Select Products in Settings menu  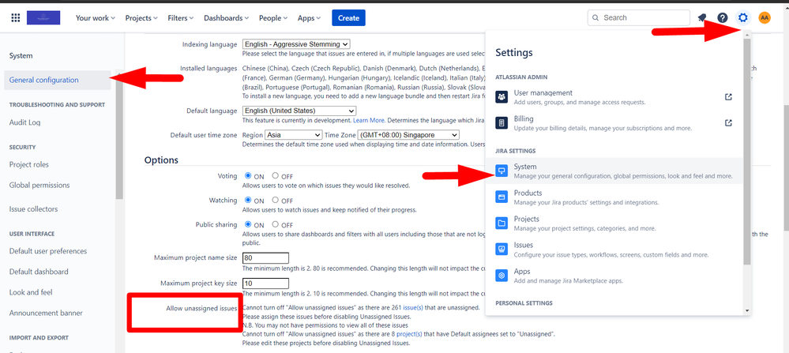[x=614, y=197]
